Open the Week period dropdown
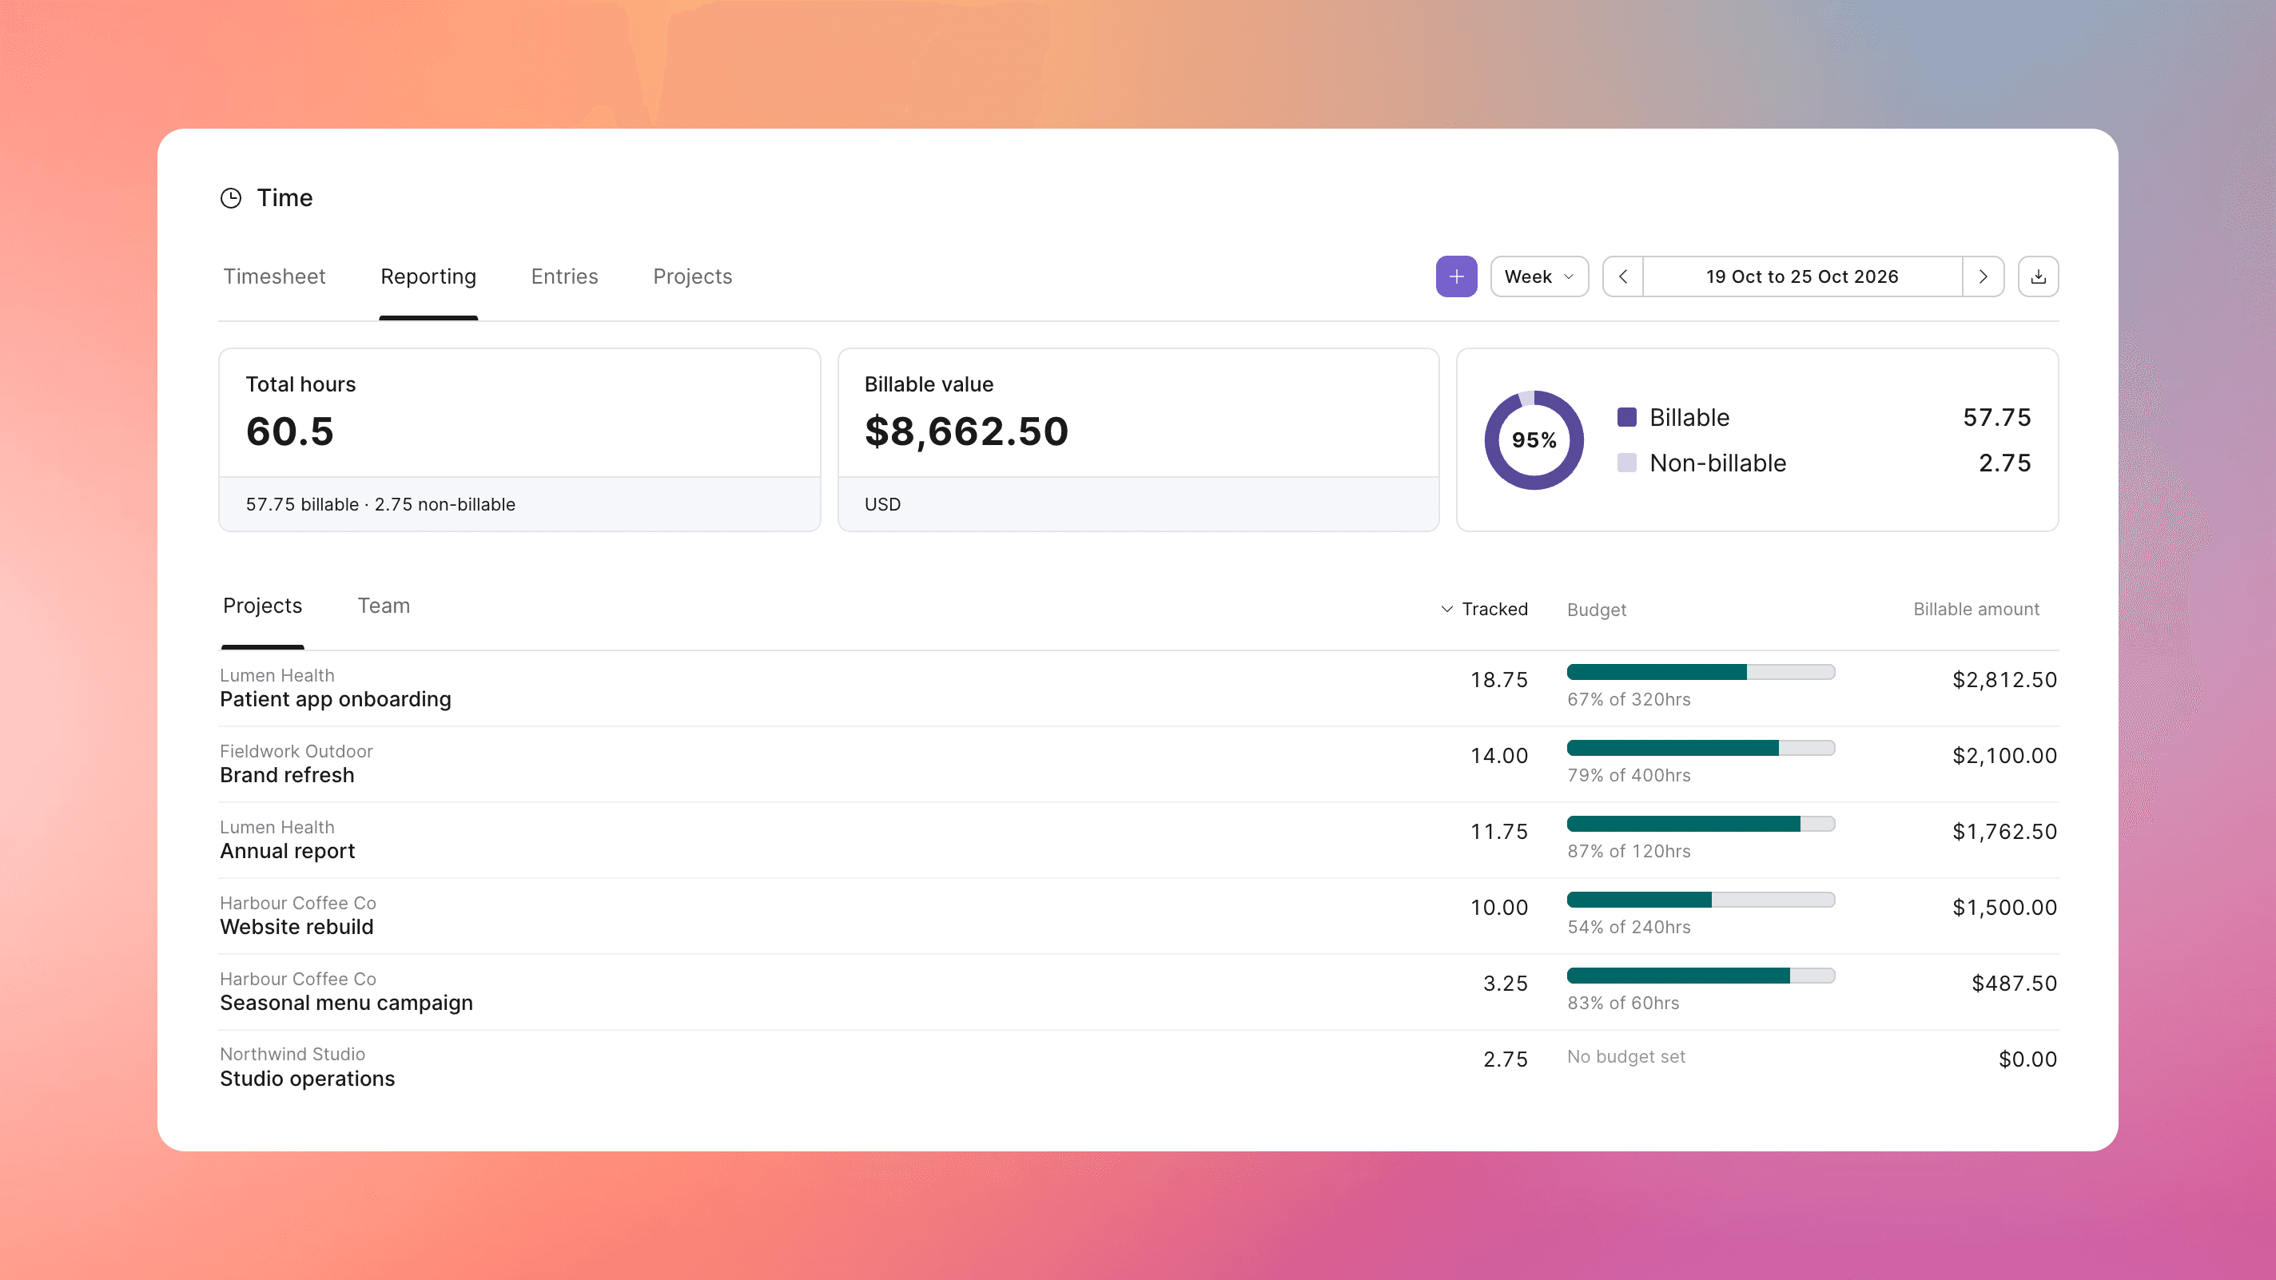Image resolution: width=2276 pixels, height=1280 pixels. click(x=1539, y=276)
